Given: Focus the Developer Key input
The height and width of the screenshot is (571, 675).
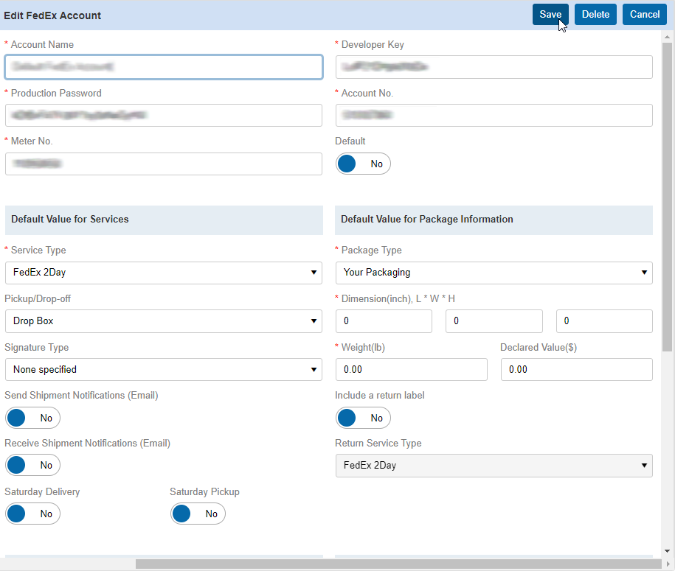Looking at the screenshot, I should point(494,67).
